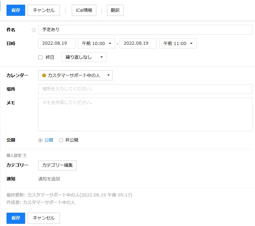255x226 pixels.
Task: Toggle the 終日 all-day checkbox
Action: (40, 57)
